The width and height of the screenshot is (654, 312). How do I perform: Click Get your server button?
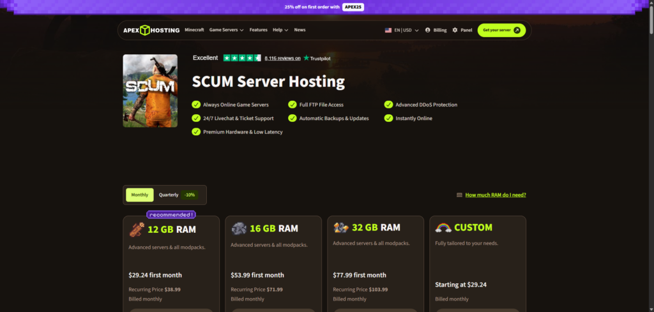tap(501, 30)
